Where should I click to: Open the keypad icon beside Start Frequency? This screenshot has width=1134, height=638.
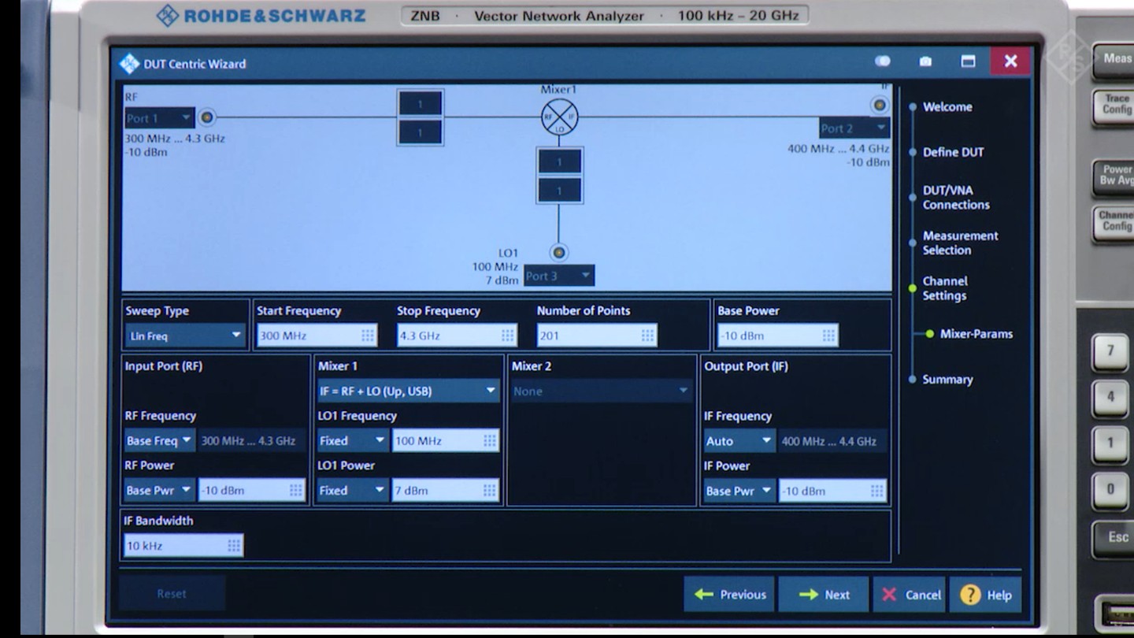tap(365, 335)
